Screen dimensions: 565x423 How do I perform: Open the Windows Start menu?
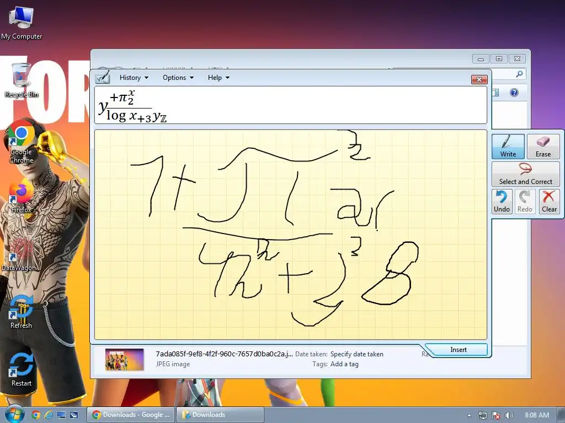14,415
